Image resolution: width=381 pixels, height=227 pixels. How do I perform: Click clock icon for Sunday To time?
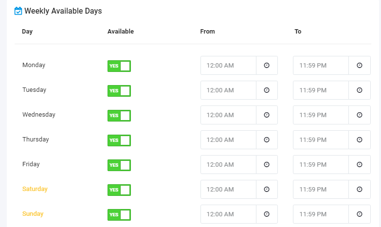pyautogui.click(x=360, y=214)
